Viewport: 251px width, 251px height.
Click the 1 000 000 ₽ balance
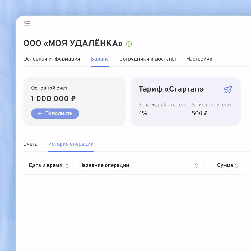point(53,99)
